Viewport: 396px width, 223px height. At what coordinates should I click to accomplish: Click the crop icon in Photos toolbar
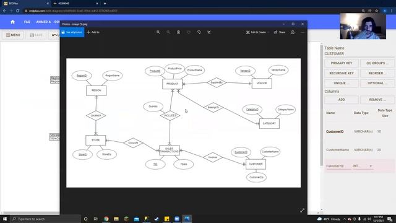pyautogui.click(x=209, y=32)
